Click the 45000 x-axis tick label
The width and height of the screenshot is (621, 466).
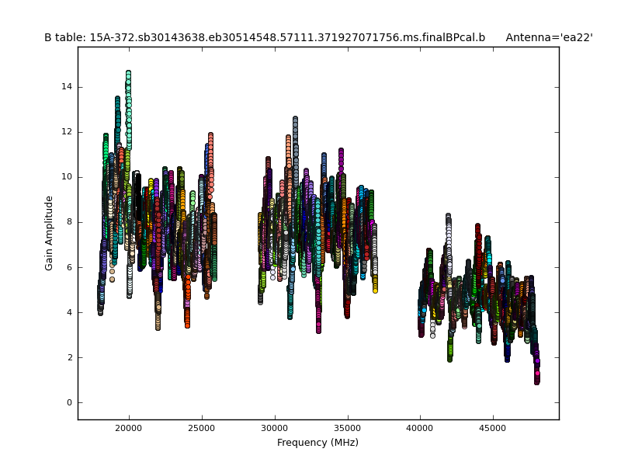[x=493, y=427]
